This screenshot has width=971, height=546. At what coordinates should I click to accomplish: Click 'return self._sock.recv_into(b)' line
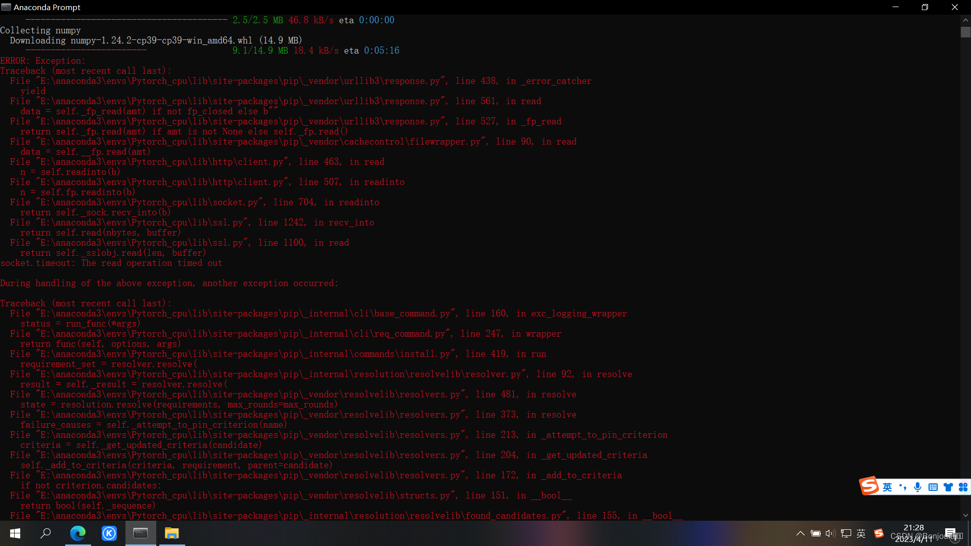96,212
